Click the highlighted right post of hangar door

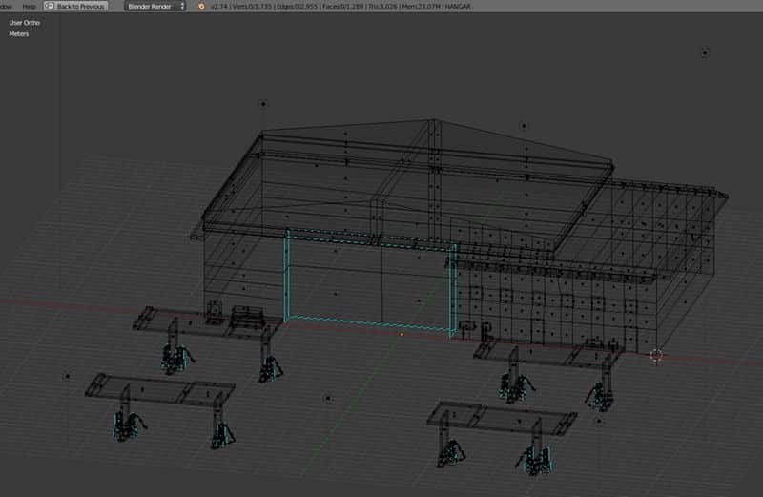(454, 288)
